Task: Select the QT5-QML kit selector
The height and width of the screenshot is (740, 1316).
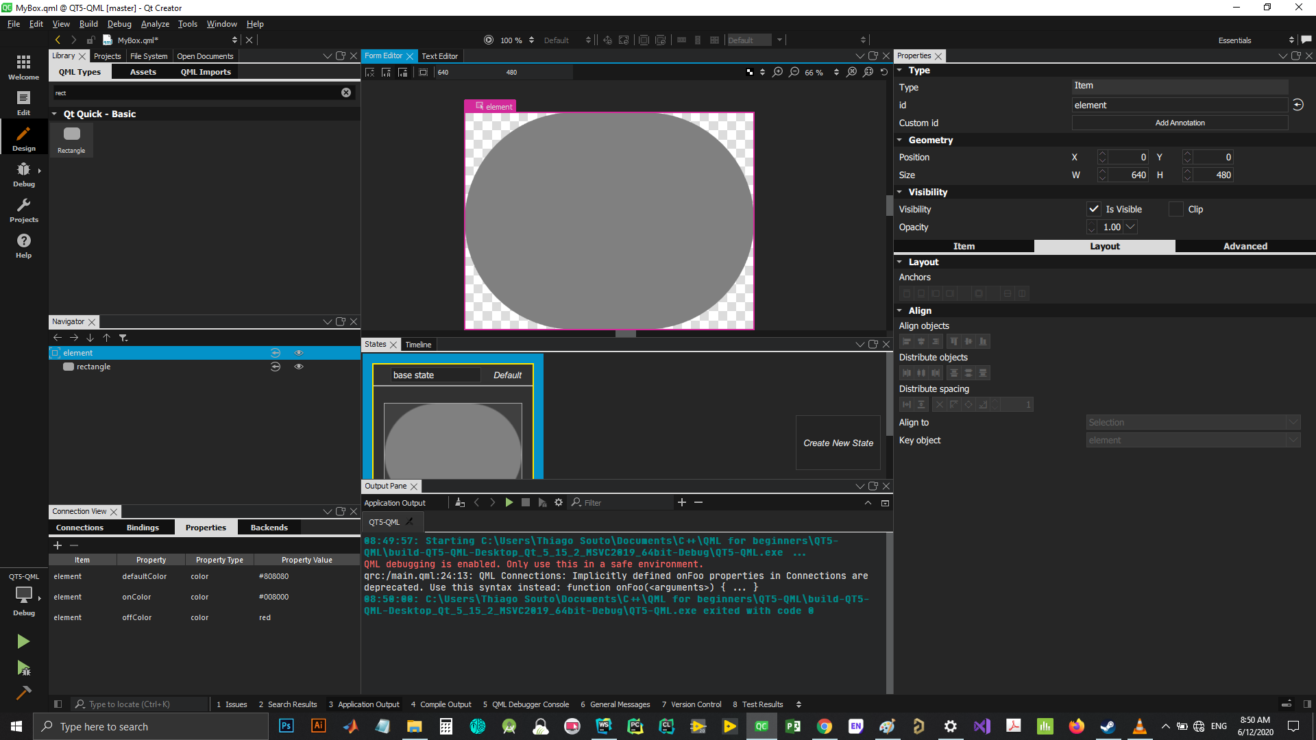Action: (x=23, y=594)
